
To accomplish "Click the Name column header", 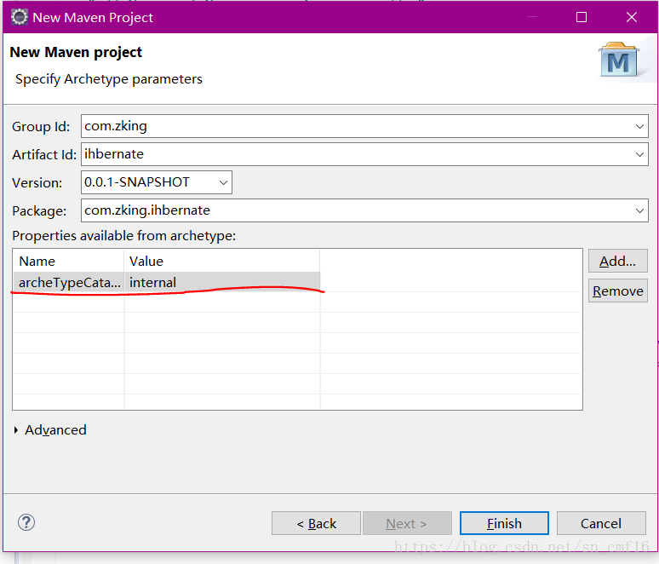I will coord(69,262).
